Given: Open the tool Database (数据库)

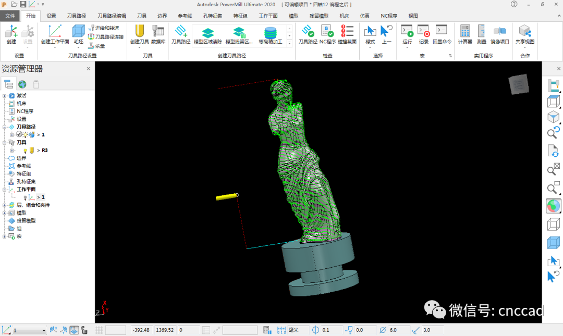Looking at the screenshot, I should (158, 32).
